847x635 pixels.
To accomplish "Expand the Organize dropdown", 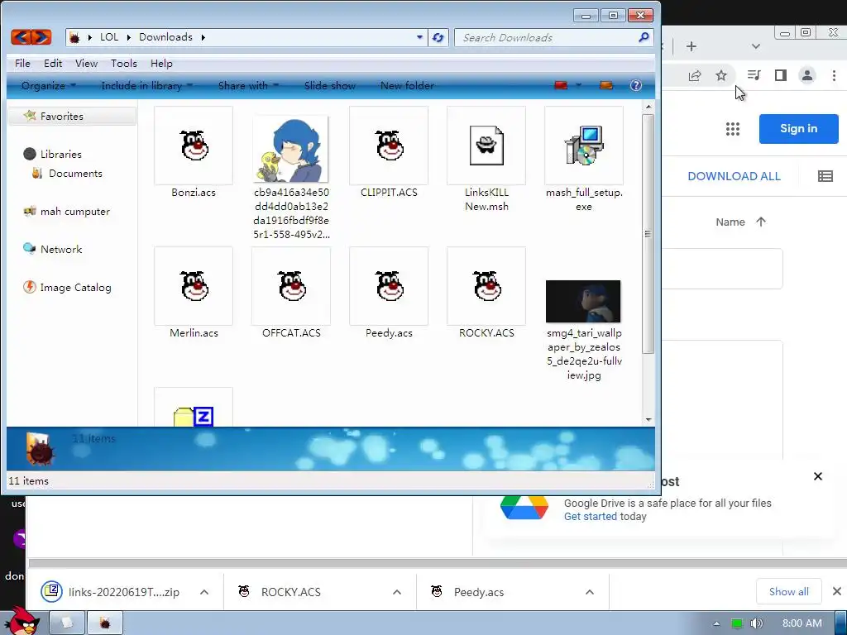I will [x=49, y=85].
